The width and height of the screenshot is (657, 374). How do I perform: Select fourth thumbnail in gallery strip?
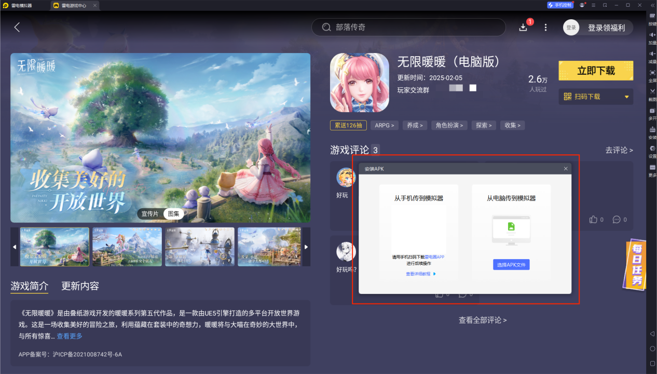coord(270,247)
